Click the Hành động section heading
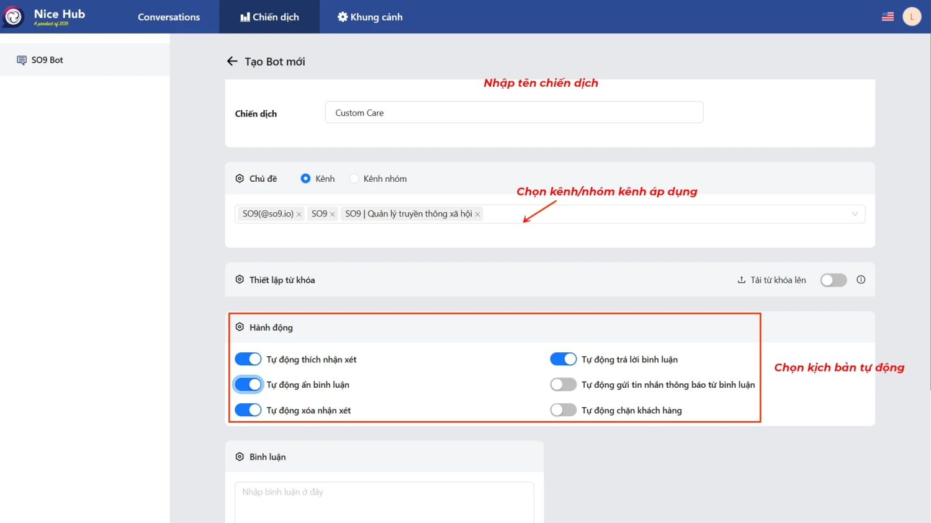This screenshot has width=931, height=523. (x=271, y=328)
